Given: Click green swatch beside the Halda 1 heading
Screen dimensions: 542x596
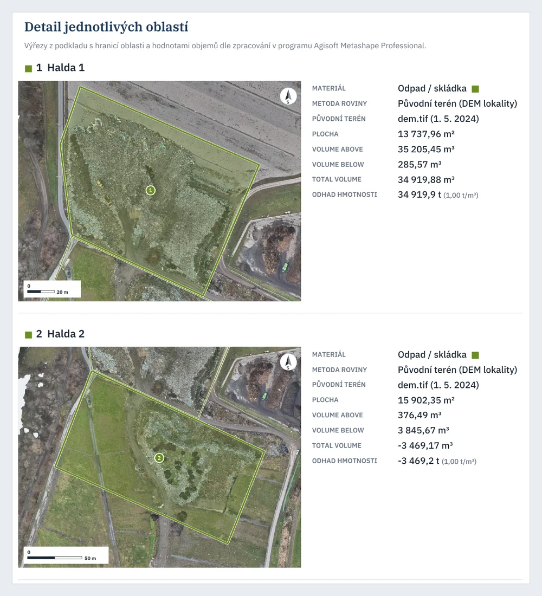Looking at the screenshot, I should tap(28, 68).
